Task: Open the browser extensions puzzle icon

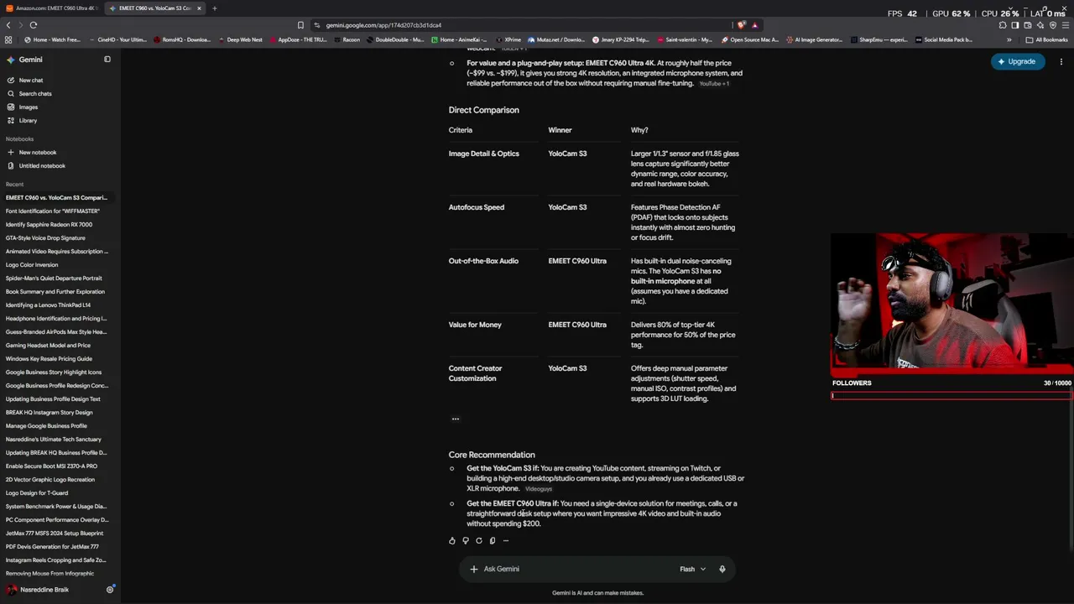Action: (1003, 25)
